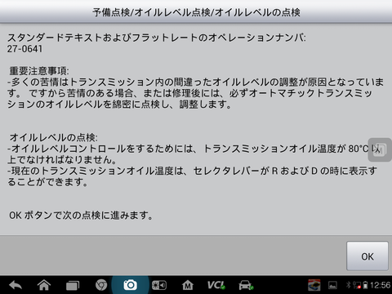
Task: Tap the floating overlay button at right edge
Action: pyautogui.click(x=380, y=149)
